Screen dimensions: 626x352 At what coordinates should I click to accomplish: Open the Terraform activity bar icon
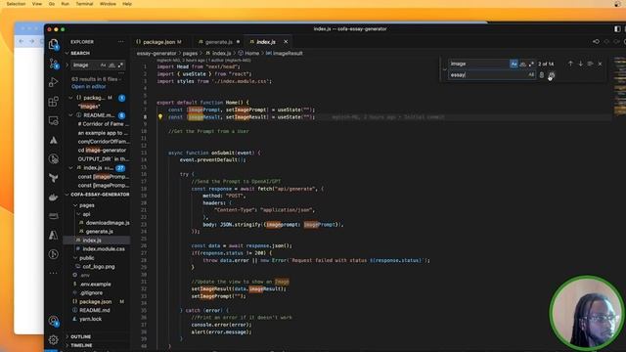click(x=53, y=178)
